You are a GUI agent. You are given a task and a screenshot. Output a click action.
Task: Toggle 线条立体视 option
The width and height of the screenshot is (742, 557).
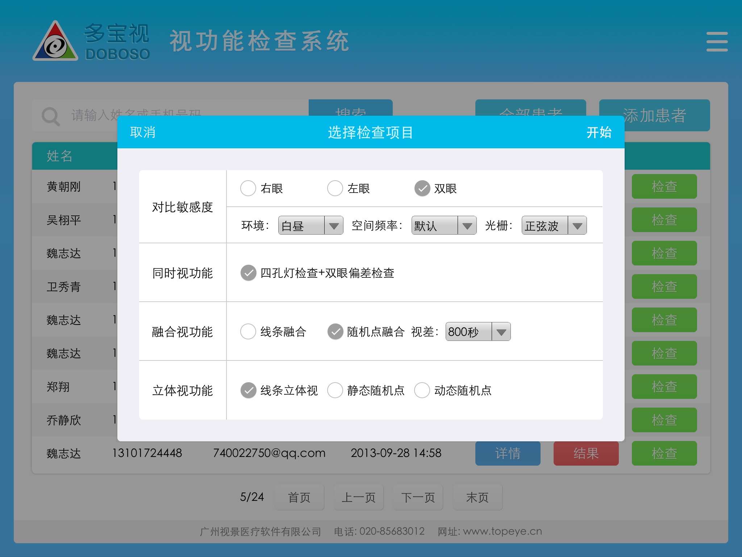pyautogui.click(x=248, y=390)
